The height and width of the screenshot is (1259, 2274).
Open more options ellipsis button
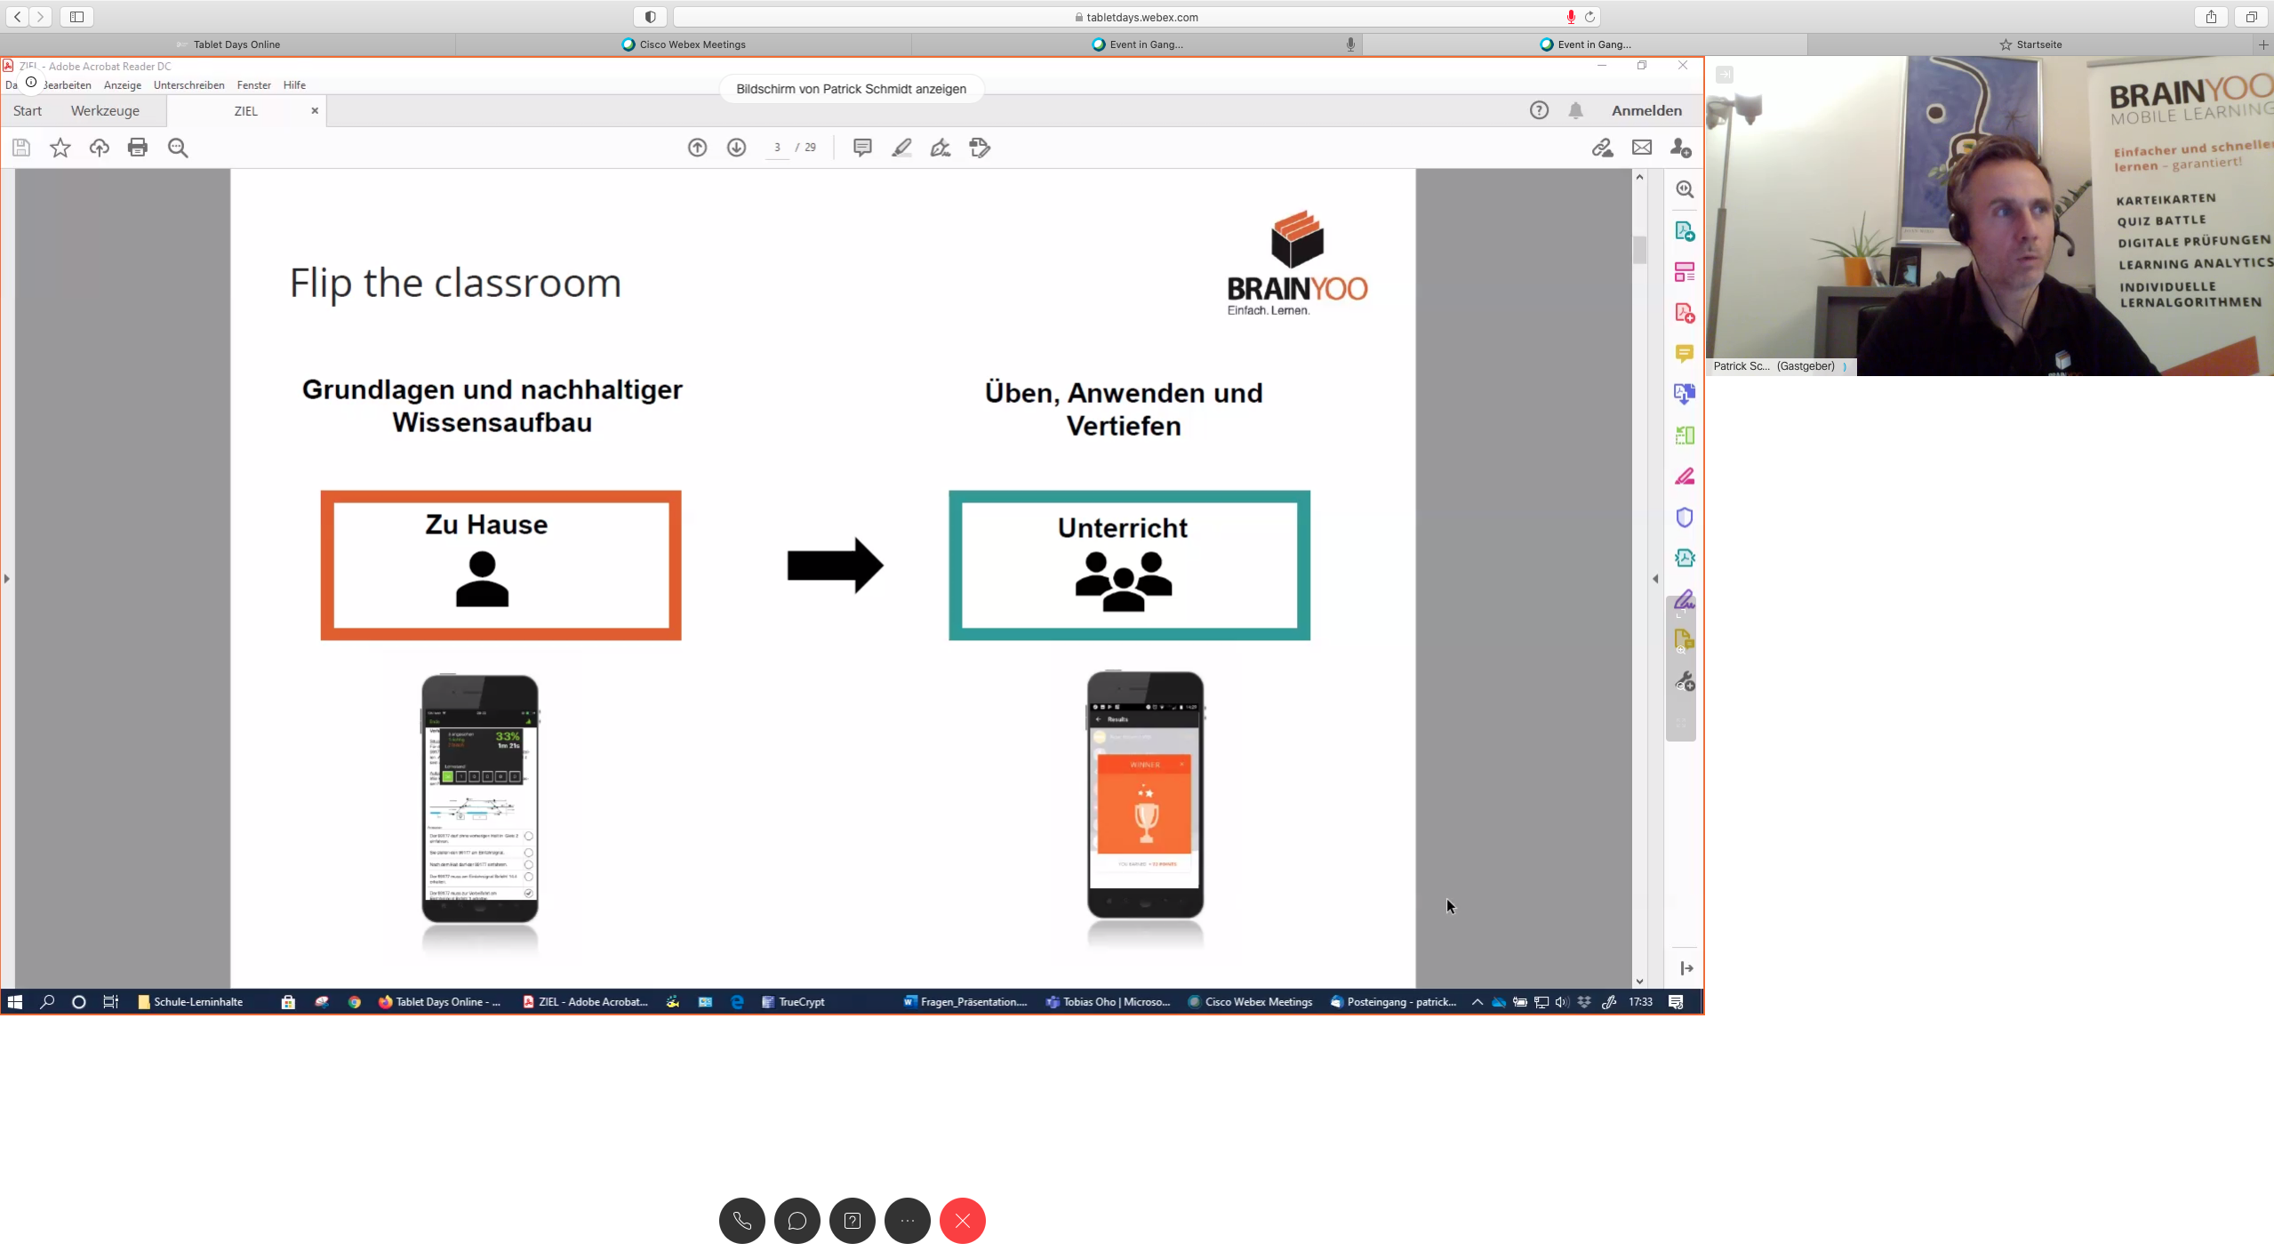[907, 1221]
